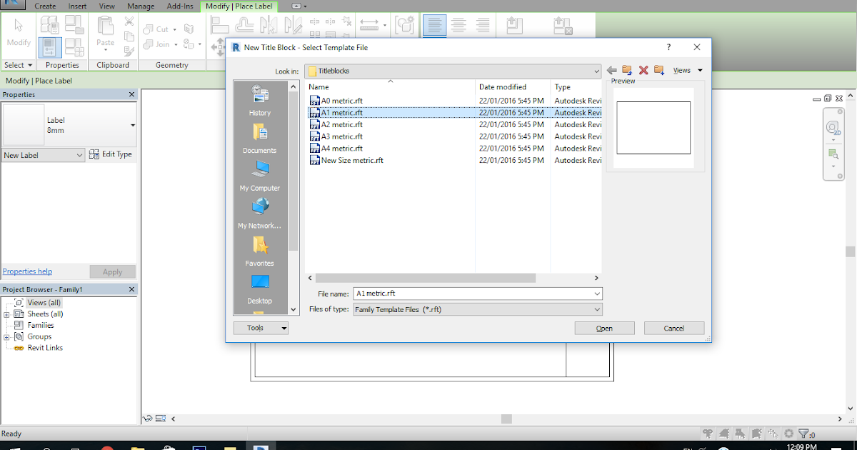Open the Views display options dropdown

[686, 70]
